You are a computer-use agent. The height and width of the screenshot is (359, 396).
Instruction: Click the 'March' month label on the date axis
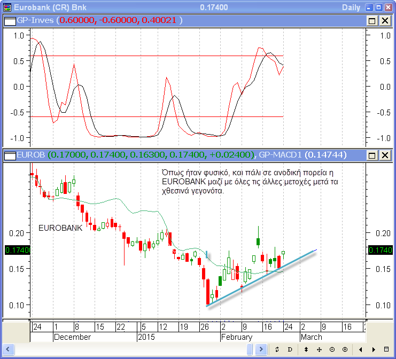pos(312,337)
